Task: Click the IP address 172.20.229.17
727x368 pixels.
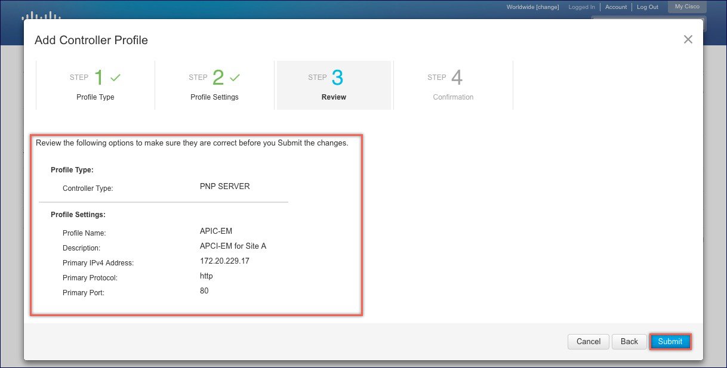Action: (x=224, y=261)
